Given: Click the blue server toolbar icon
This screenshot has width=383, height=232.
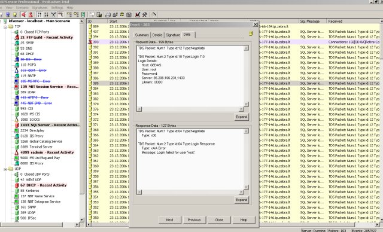Looking at the screenshot, I should (x=8, y=14).
